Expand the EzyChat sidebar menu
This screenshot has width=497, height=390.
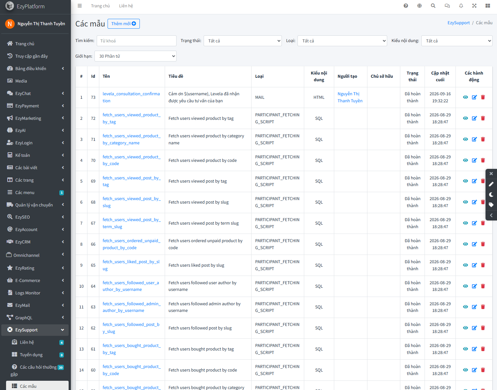(35, 93)
